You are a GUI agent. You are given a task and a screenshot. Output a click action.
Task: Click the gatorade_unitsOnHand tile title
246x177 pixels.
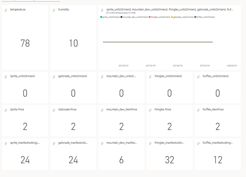click(72, 76)
